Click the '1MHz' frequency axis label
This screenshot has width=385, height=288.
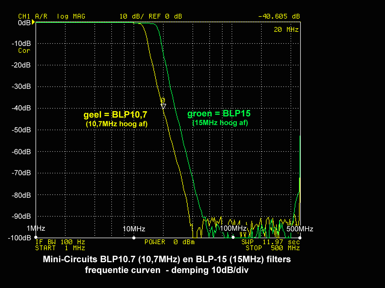(36, 228)
